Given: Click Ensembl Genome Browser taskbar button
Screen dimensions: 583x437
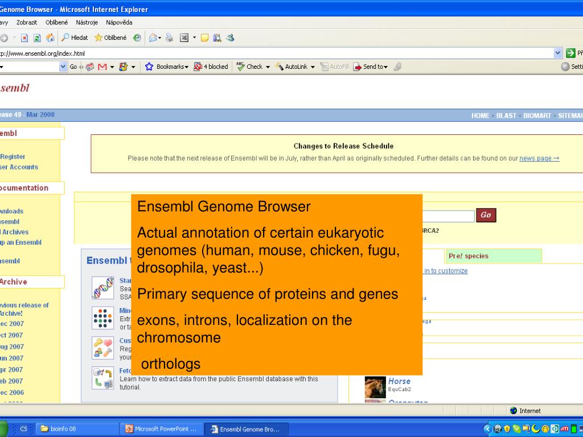Looking at the screenshot, I should coord(247,429).
